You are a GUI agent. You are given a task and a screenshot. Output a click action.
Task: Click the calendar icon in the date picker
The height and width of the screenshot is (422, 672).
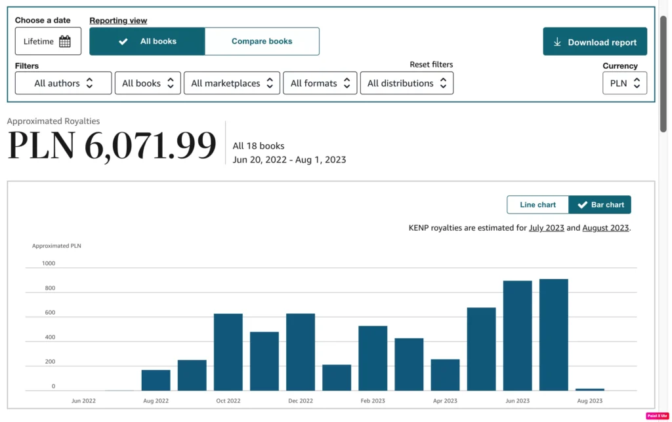[65, 41]
